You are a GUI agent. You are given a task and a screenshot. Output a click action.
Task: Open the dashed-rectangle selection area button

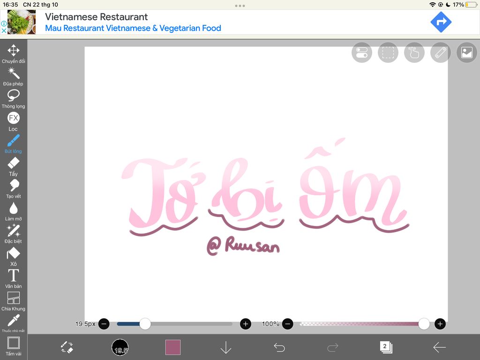click(388, 52)
